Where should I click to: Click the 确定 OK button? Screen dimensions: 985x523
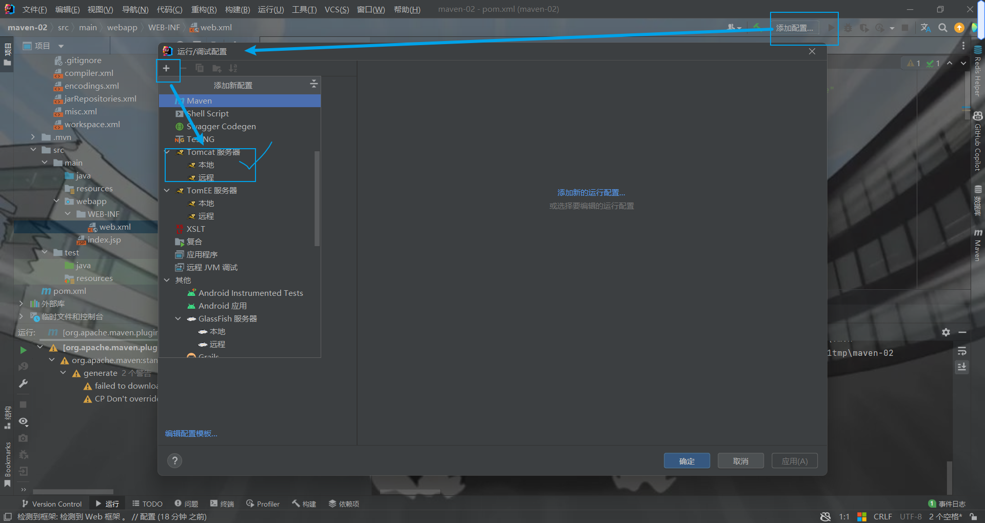tap(687, 461)
